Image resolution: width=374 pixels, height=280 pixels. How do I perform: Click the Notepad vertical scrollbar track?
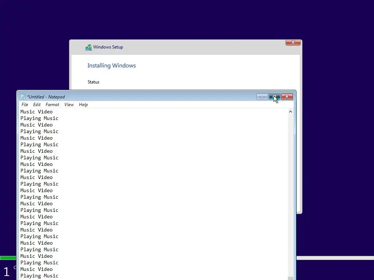[290, 195]
